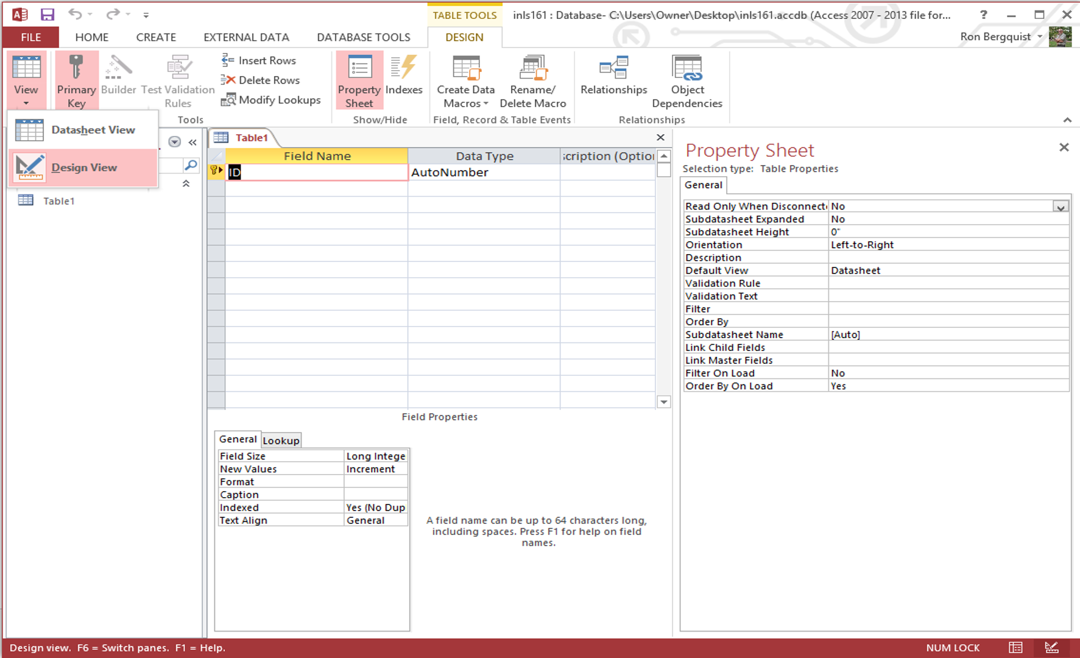Click the Description property field
The image size is (1080, 658).
click(x=948, y=258)
